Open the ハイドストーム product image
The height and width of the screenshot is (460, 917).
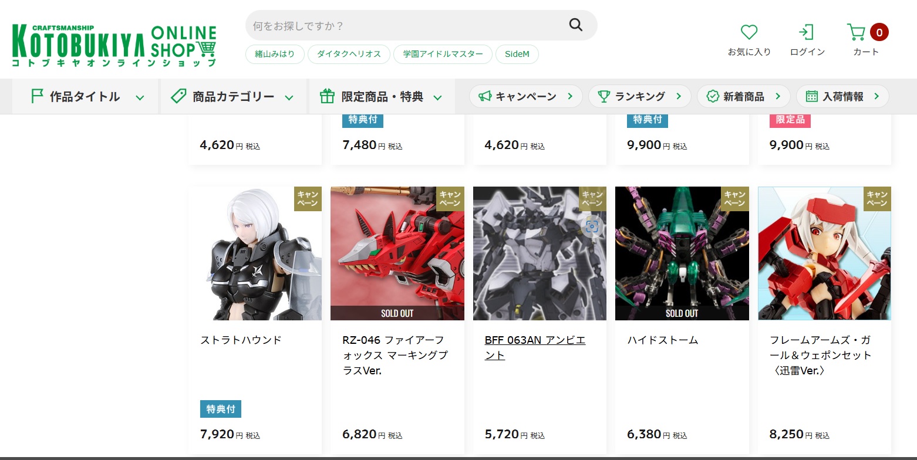[682, 253]
